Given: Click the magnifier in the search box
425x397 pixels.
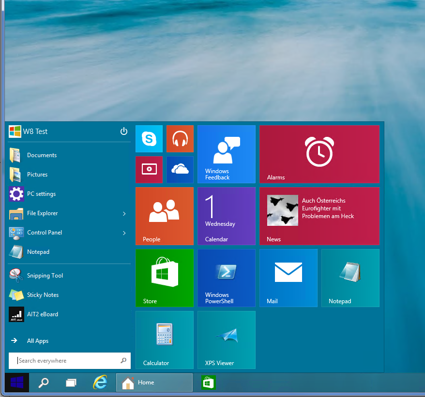Looking at the screenshot, I should click(123, 360).
